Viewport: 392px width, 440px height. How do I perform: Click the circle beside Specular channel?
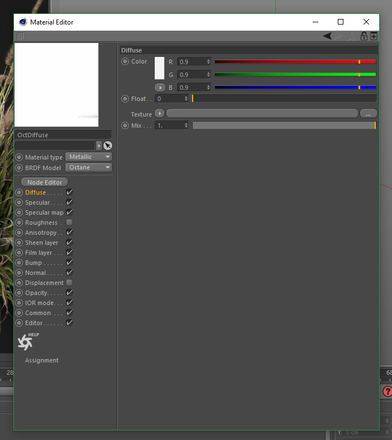coord(19,202)
